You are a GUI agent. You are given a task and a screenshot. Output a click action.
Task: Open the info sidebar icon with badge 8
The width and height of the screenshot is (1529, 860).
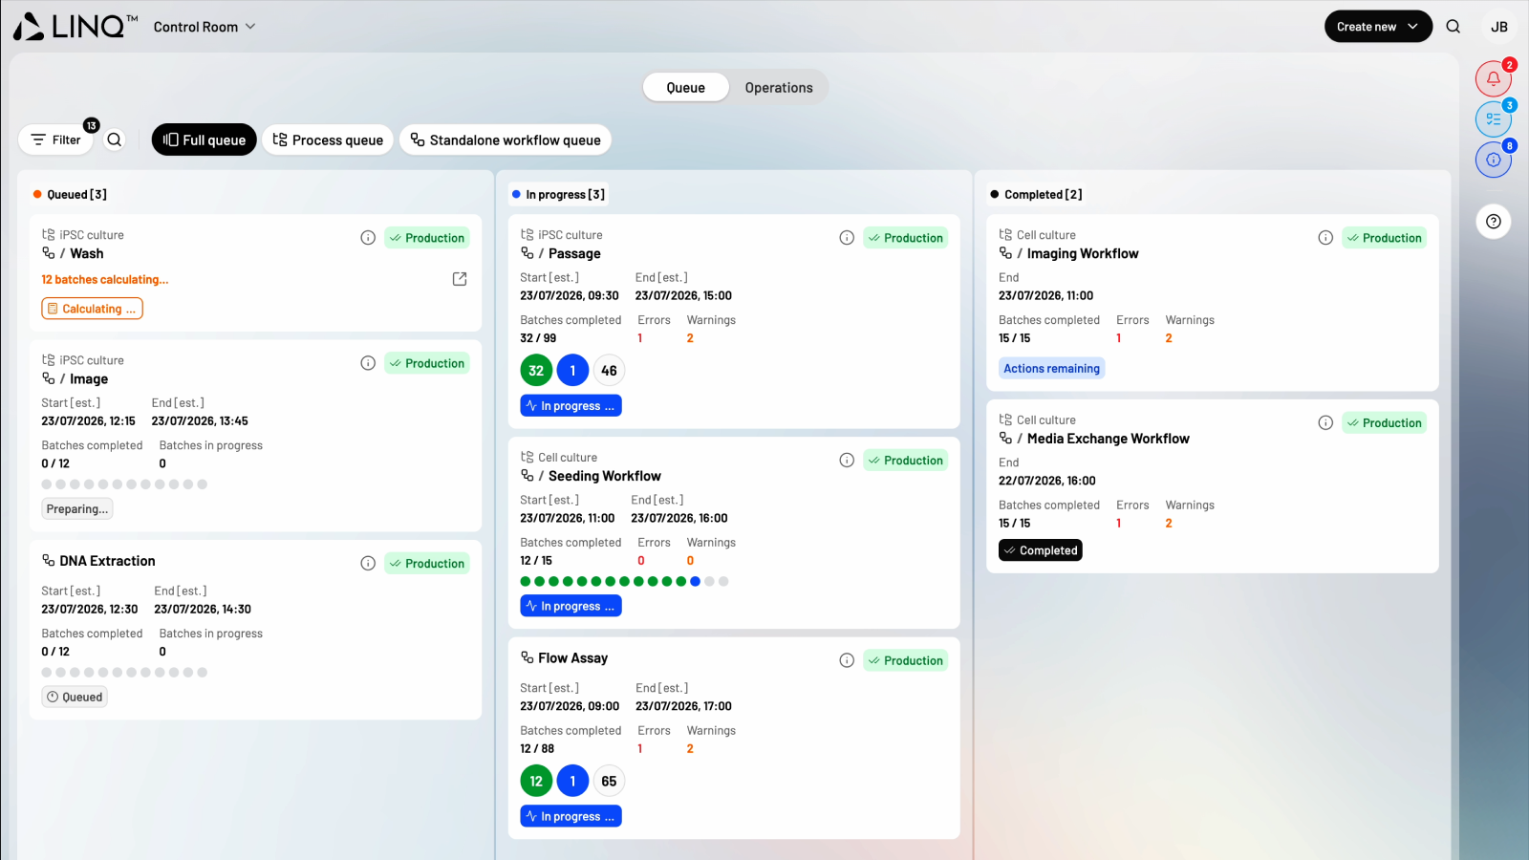click(x=1493, y=160)
